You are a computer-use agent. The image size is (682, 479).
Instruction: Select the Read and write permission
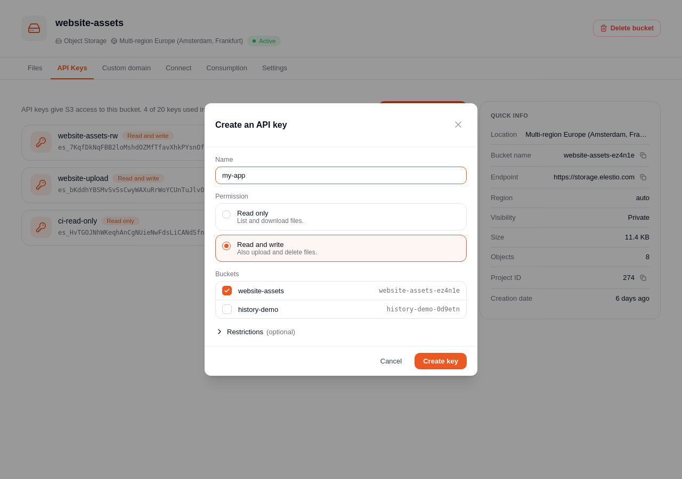pos(341,248)
